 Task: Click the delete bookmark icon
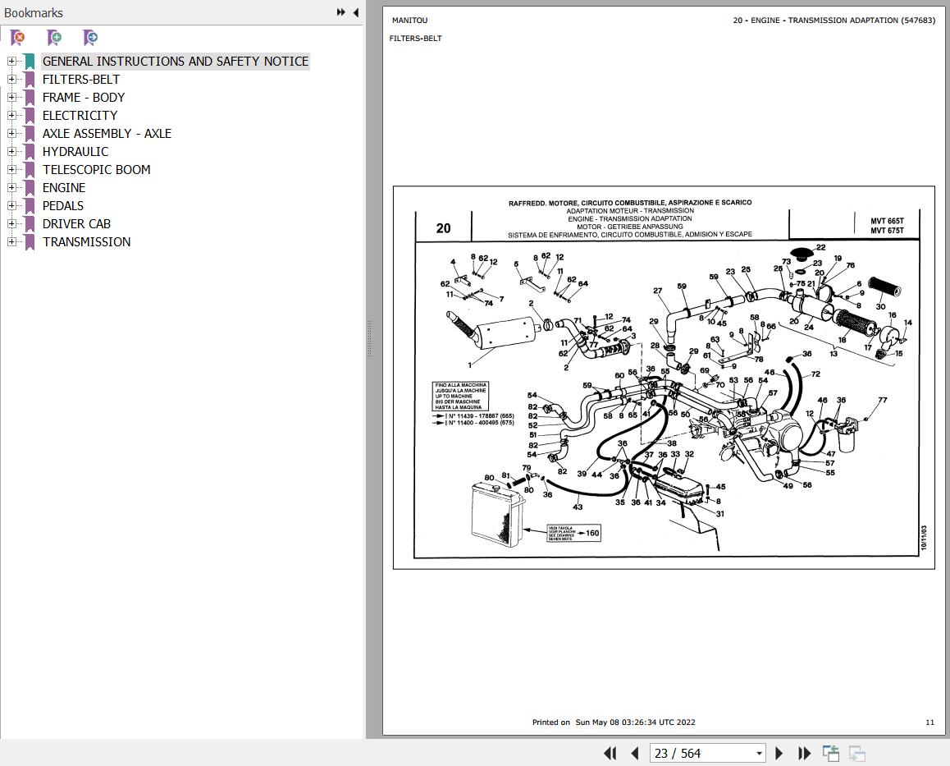click(x=17, y=38)
